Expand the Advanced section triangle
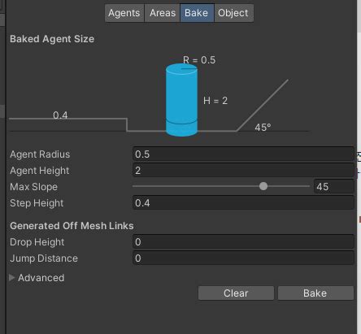This screenshot has height=334, width=361. click(11, 277)
